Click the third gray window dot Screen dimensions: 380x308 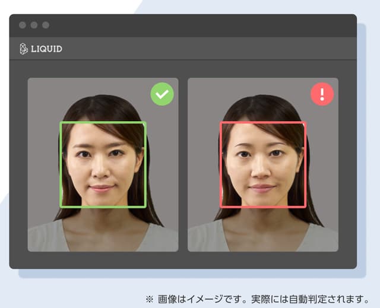[46, 25]
